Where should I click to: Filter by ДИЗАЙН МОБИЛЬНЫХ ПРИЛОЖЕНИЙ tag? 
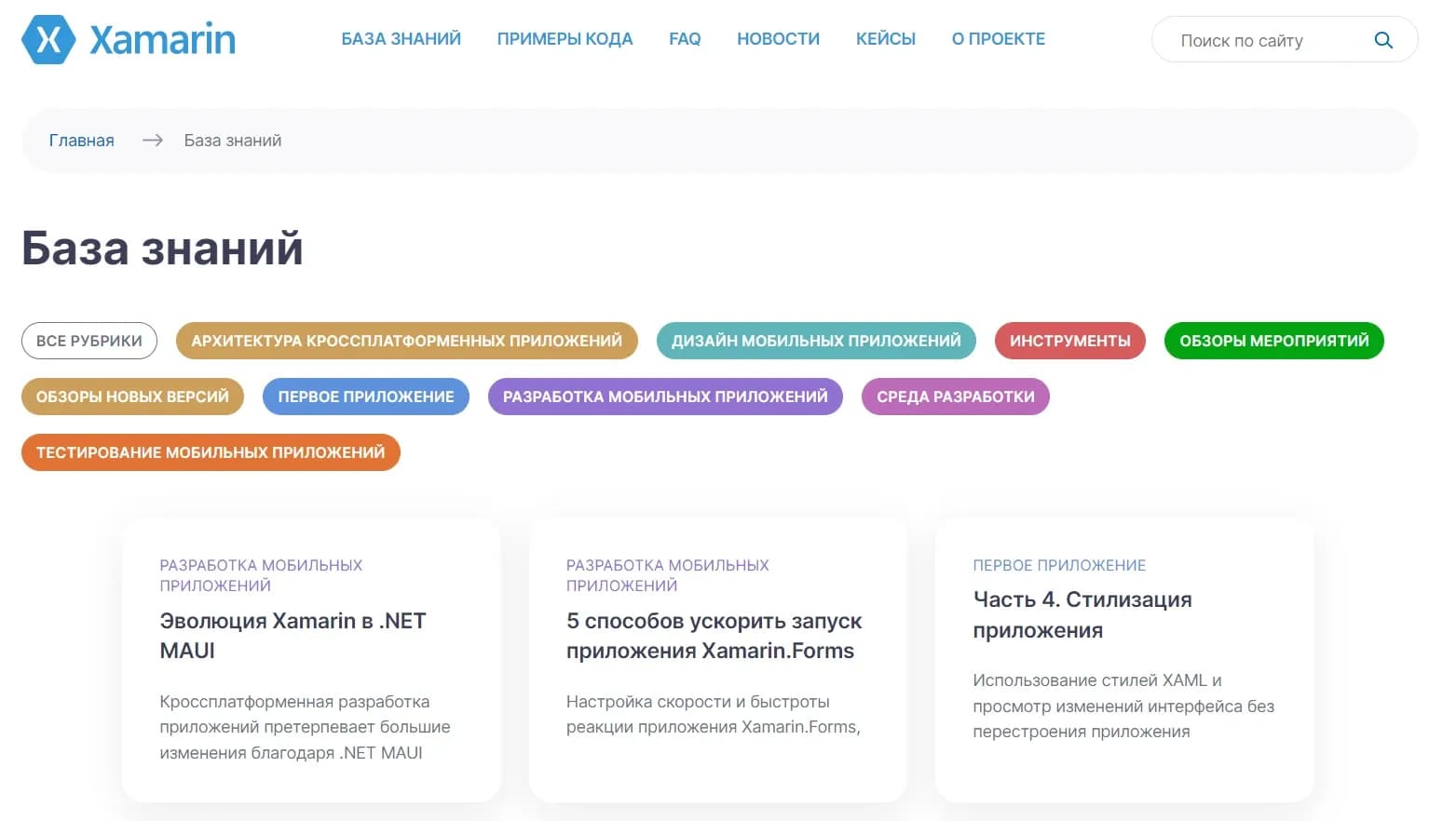tap(816, 341)
